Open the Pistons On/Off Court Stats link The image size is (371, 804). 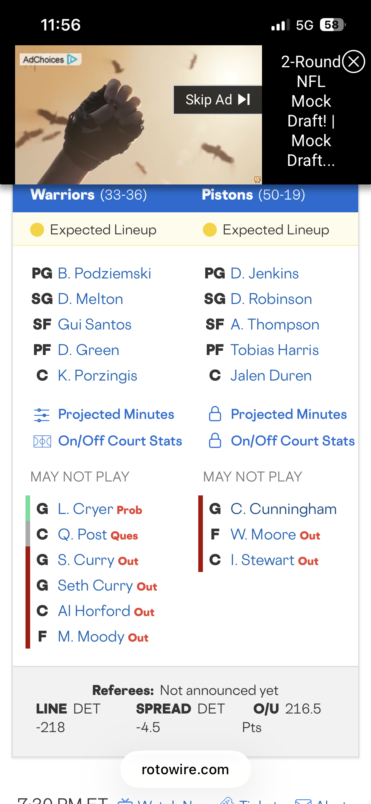[293, 441]
